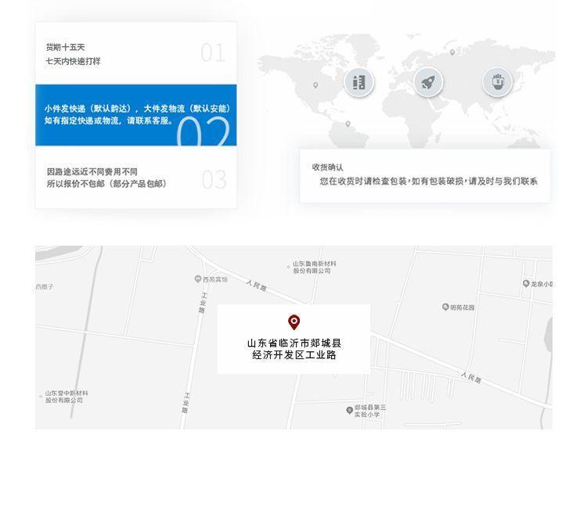Click the 收货确认 heading
The height and width of the screenshot is (507, 587).
(x=327, y=167)
